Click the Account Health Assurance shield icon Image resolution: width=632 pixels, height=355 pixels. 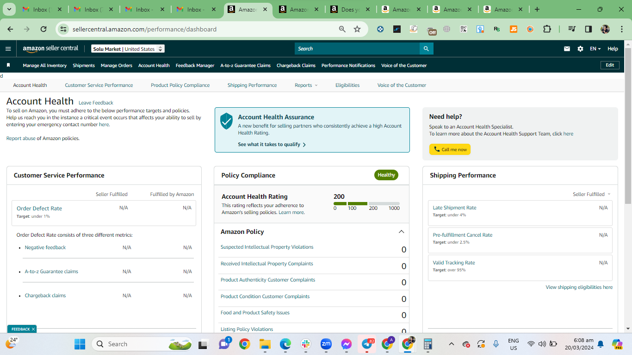(226, 121)
